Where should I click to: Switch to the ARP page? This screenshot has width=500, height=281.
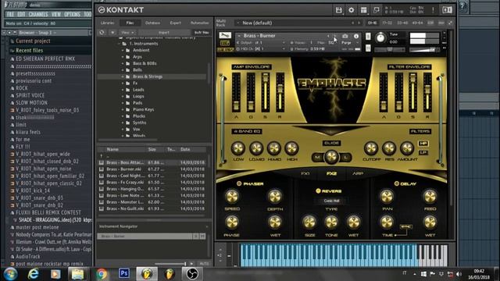358,173
